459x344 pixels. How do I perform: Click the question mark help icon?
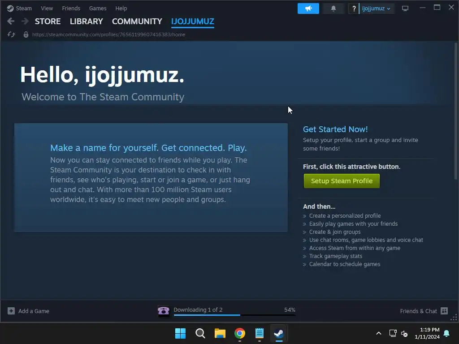[x=354, y=9]
